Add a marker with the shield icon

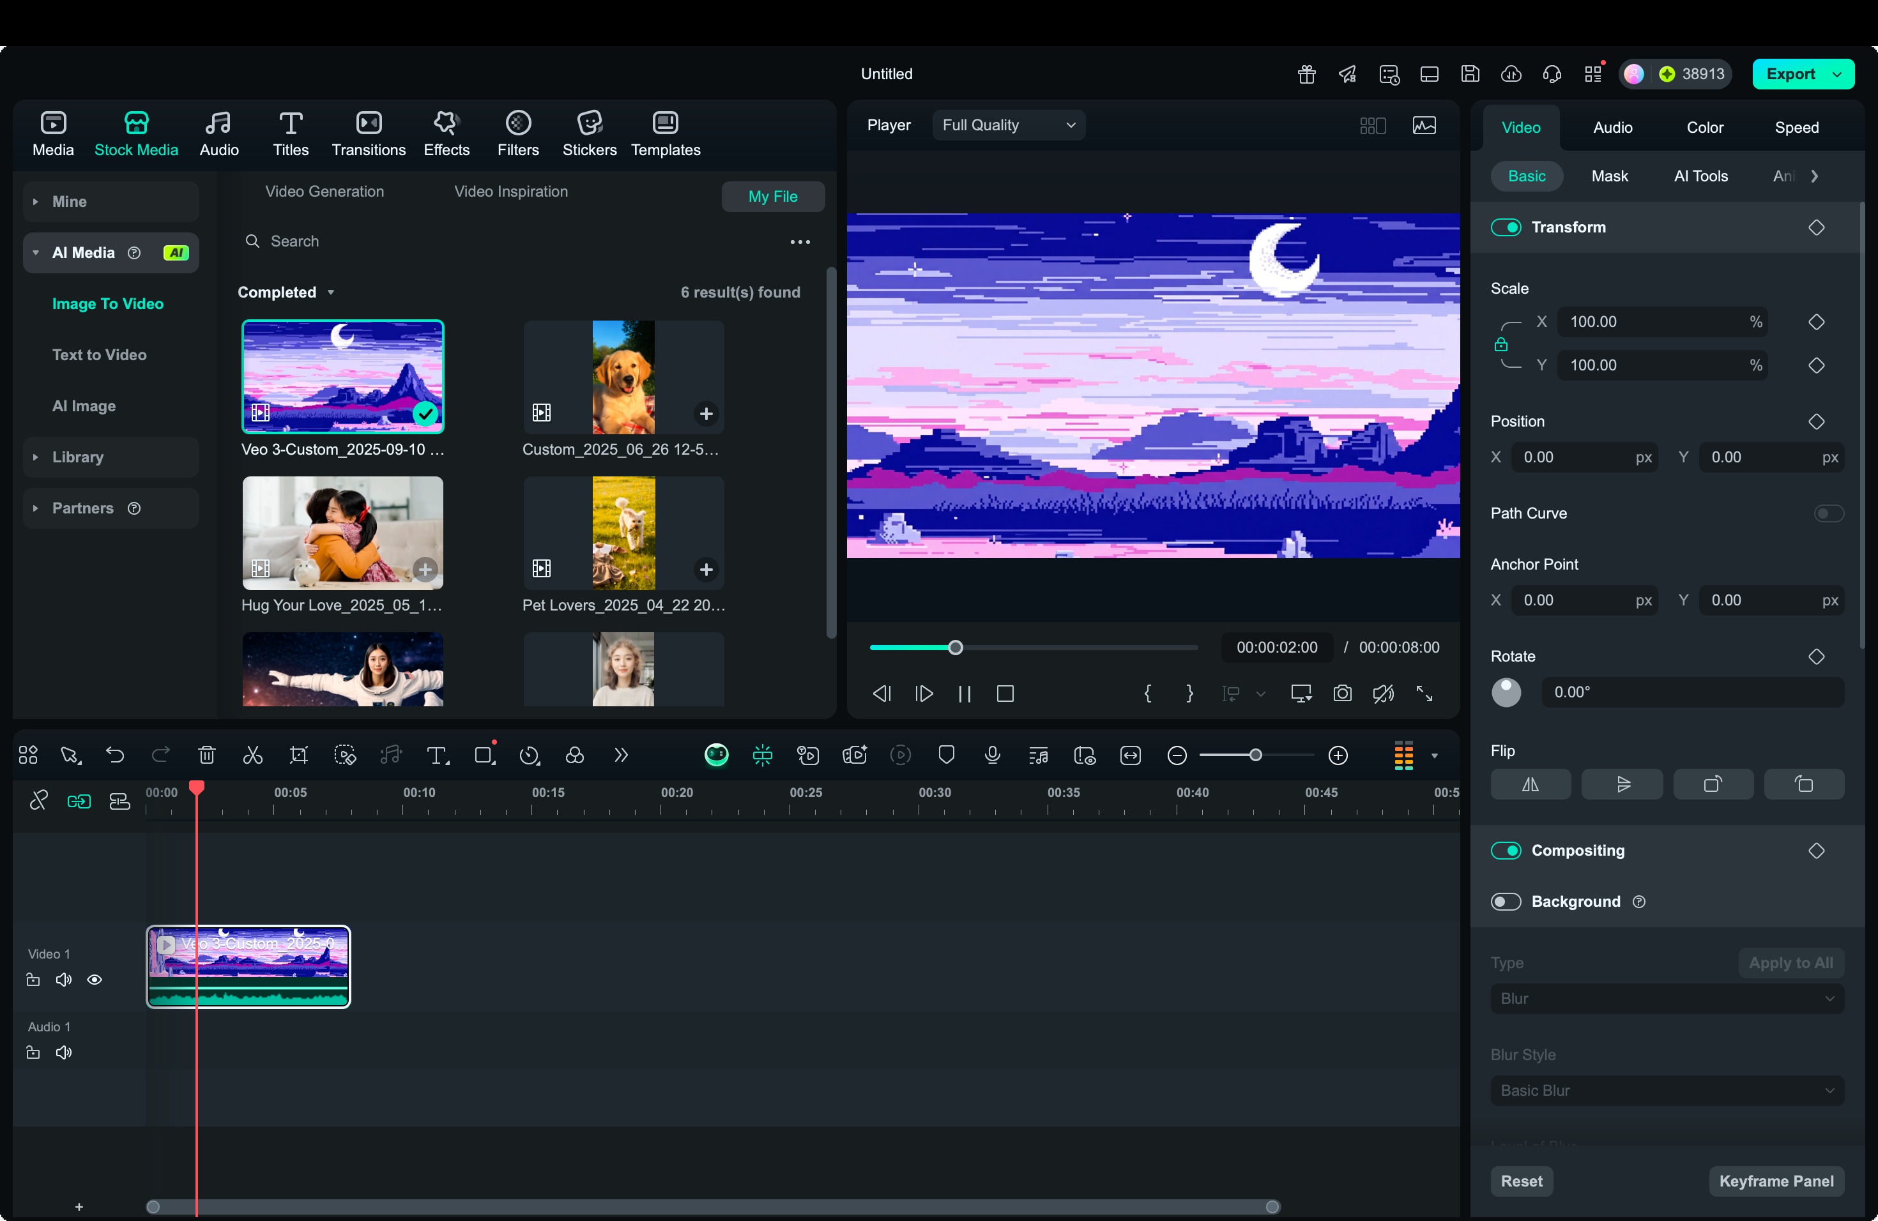(x=946, y=755)
